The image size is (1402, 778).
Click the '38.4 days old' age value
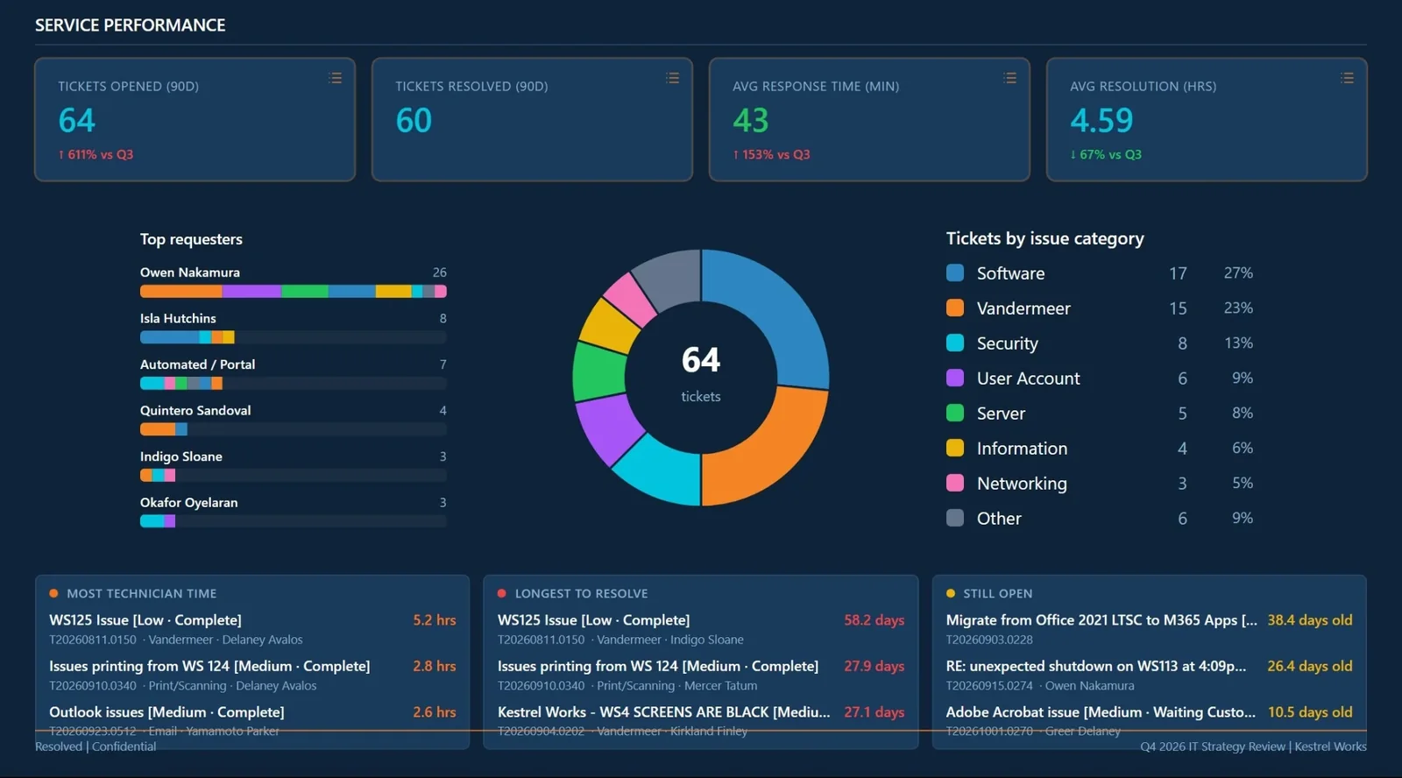1310,619
